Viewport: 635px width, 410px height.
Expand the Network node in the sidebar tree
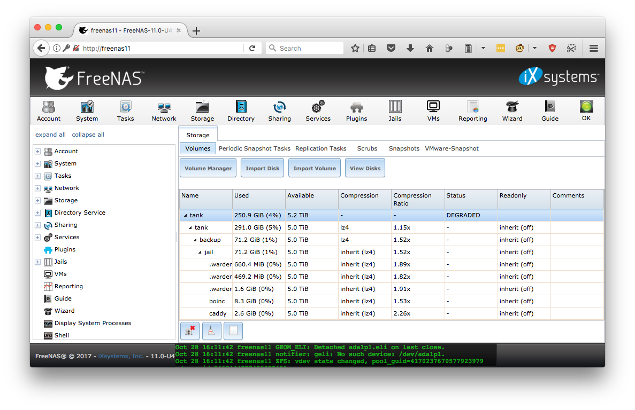click(x=37, y=188)
